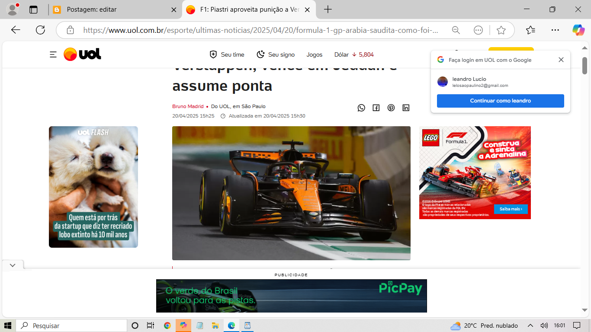This screenshot has width=591, height=332.
Task: Open the volume control
Action: [544, 326]
